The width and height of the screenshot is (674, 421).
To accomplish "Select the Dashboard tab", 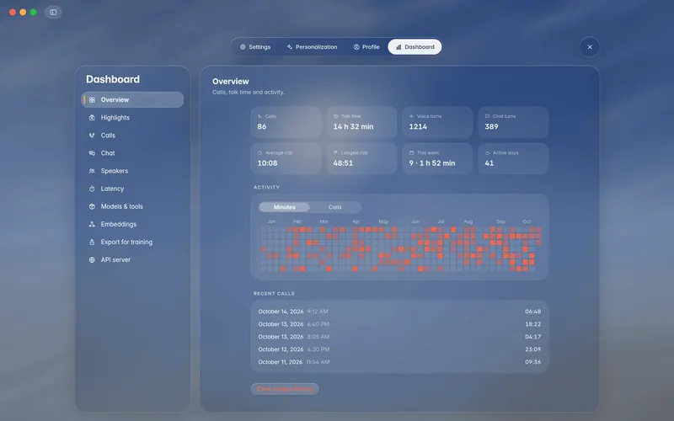I will (415, 47).
